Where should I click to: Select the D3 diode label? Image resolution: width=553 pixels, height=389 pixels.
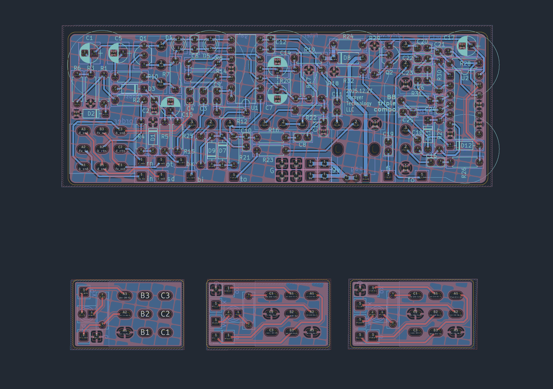(152, 89)
